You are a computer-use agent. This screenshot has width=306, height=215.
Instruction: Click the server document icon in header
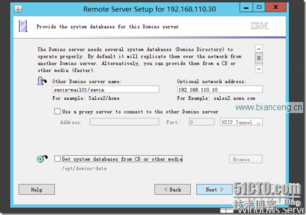coord(23,26)
